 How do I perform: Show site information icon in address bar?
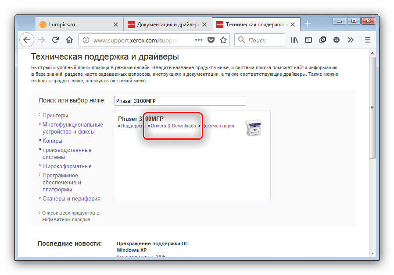point(86,40)
